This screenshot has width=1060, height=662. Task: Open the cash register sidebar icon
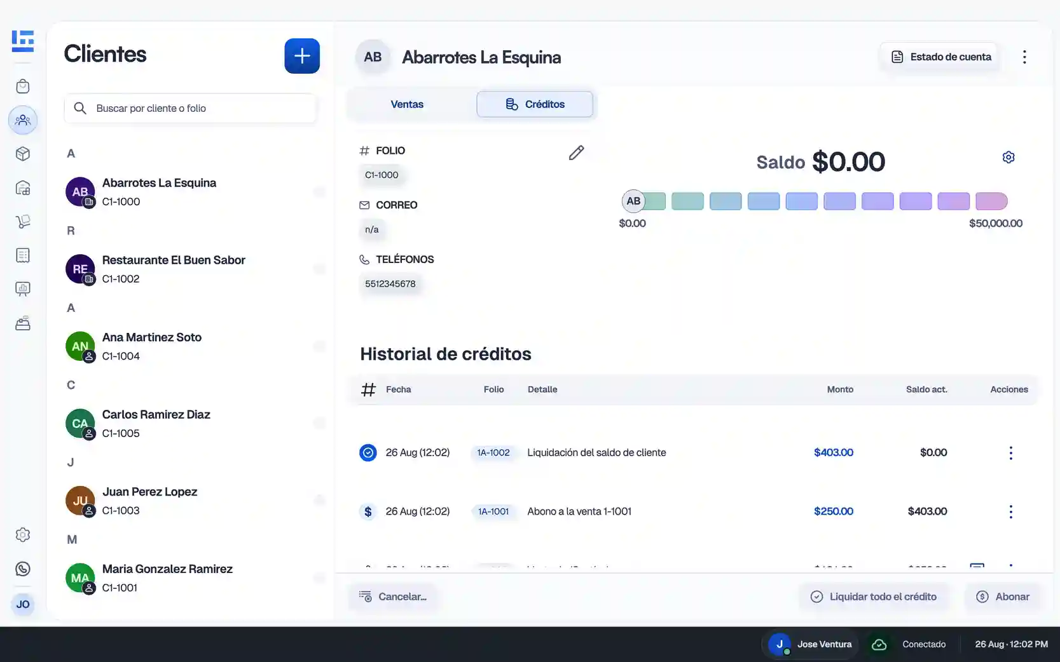pos(23,323)
